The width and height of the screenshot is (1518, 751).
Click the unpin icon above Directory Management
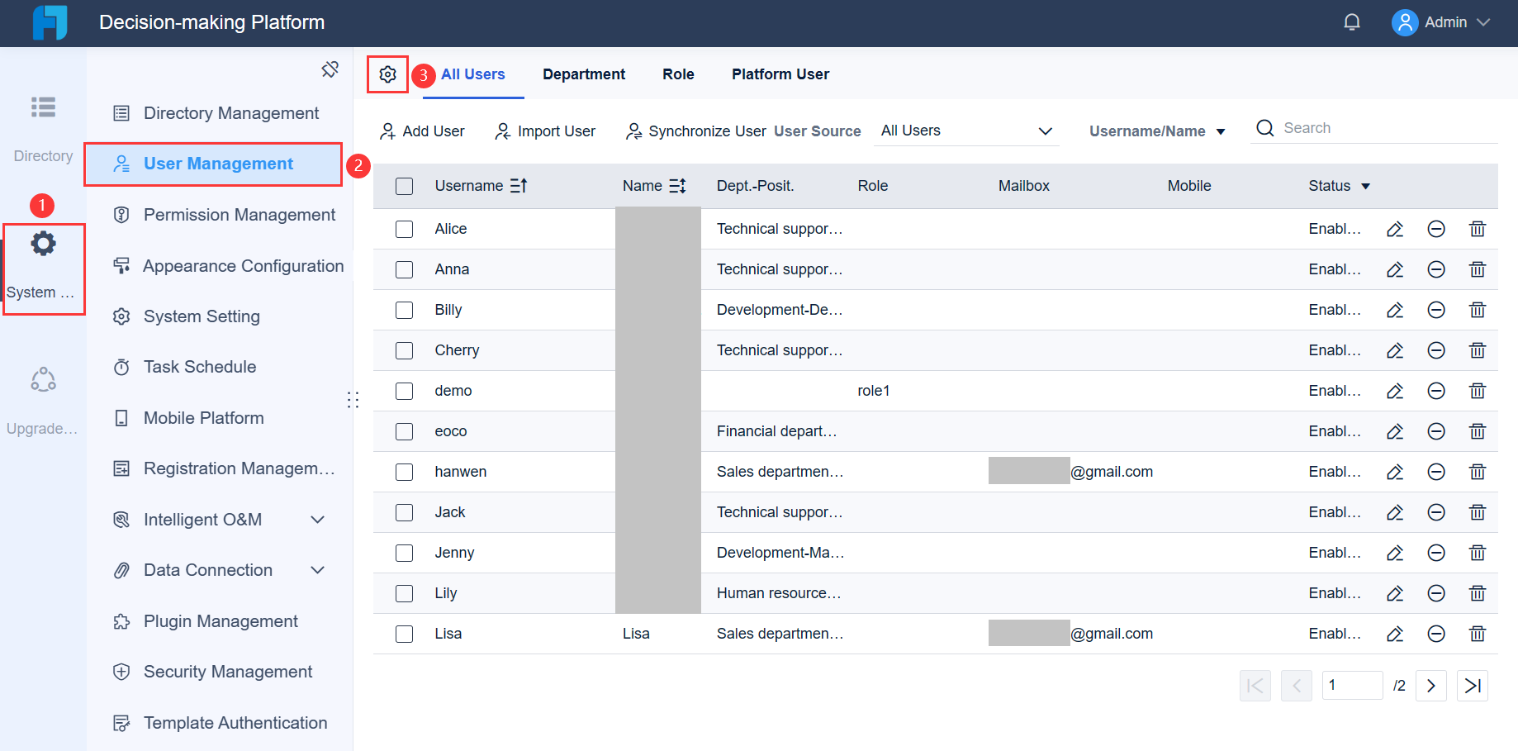330,69
